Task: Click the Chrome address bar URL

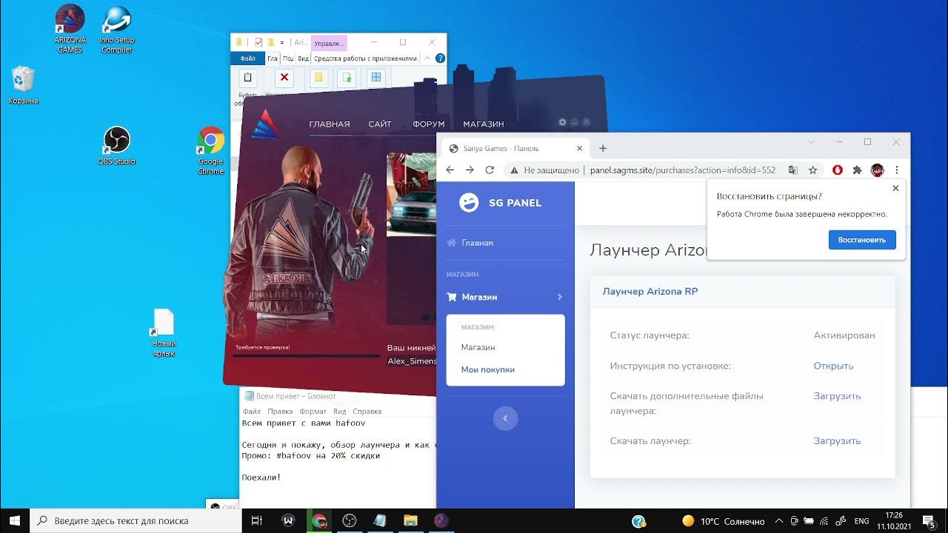Action: (682, 170)
